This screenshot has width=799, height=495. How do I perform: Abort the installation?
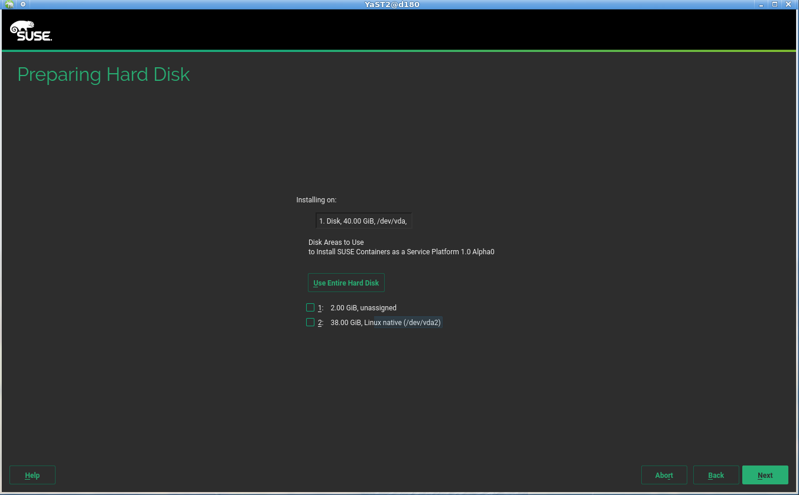coord(664,475)
